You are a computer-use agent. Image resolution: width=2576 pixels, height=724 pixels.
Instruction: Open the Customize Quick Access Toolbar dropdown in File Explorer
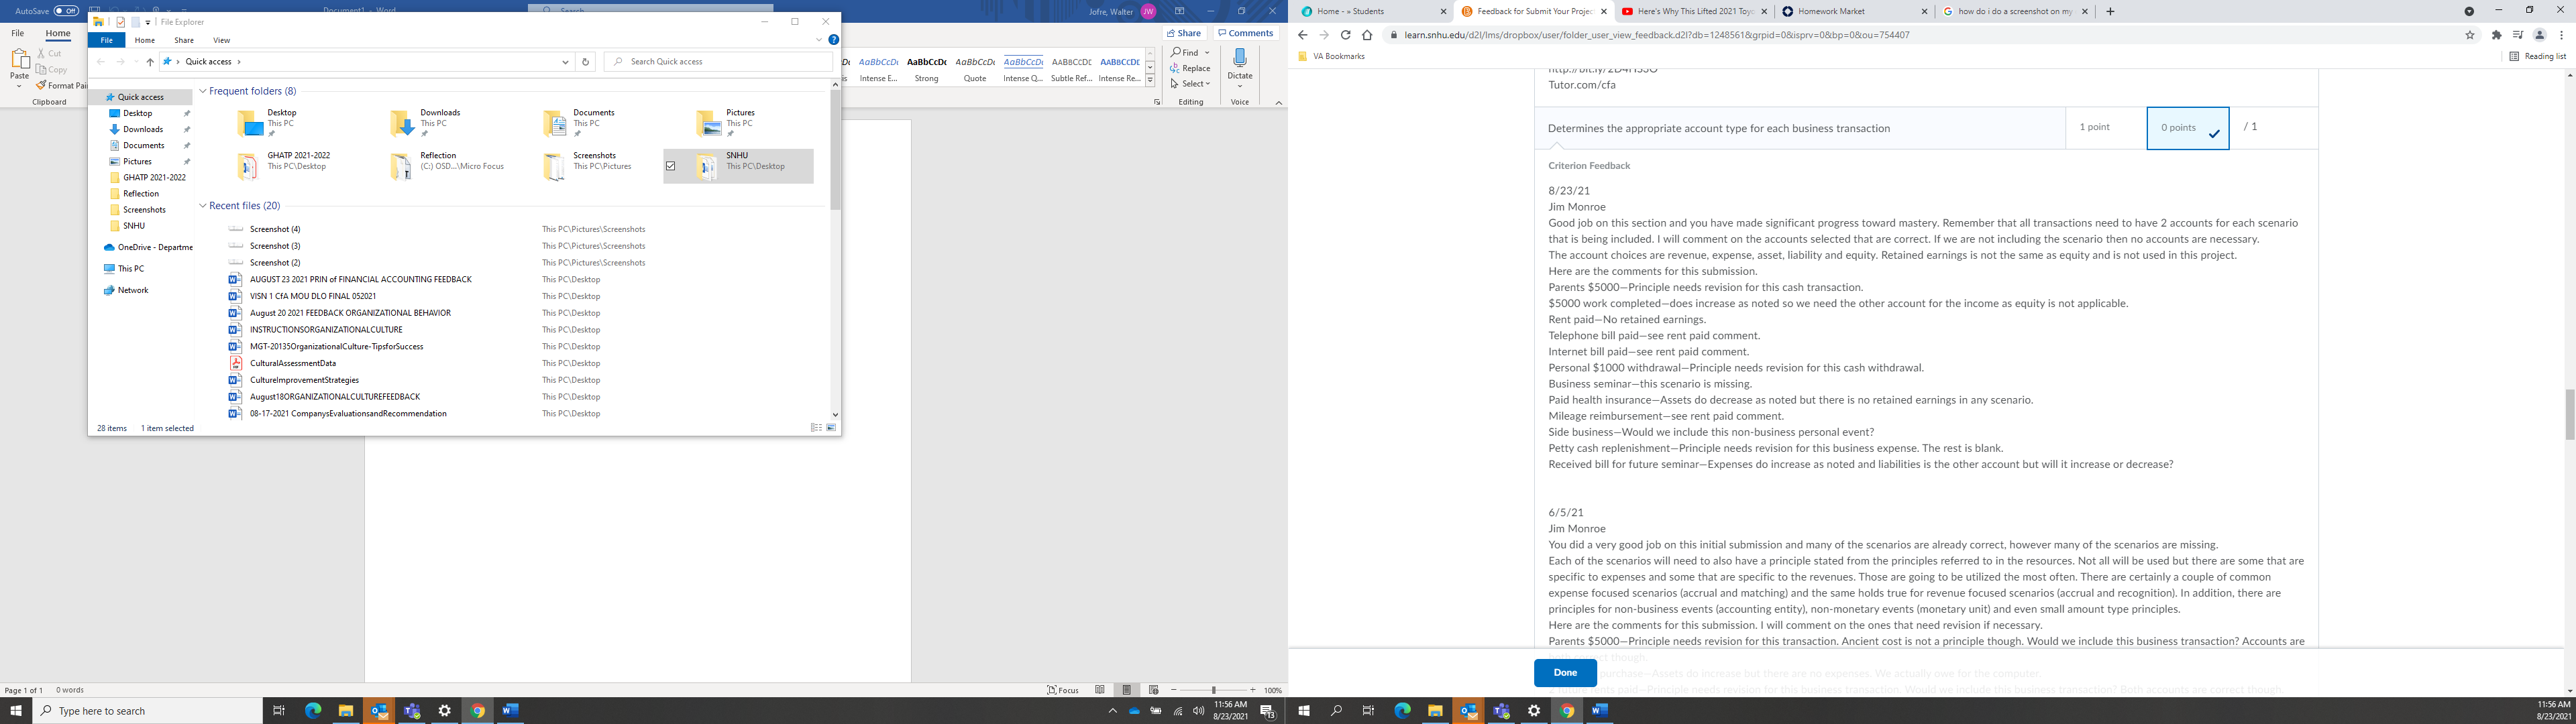click(148, 22)
